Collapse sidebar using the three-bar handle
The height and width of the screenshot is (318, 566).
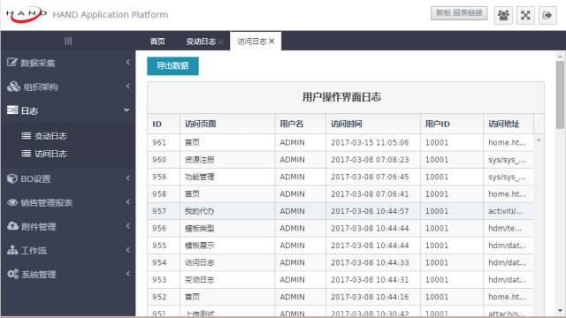pos(68,42)
